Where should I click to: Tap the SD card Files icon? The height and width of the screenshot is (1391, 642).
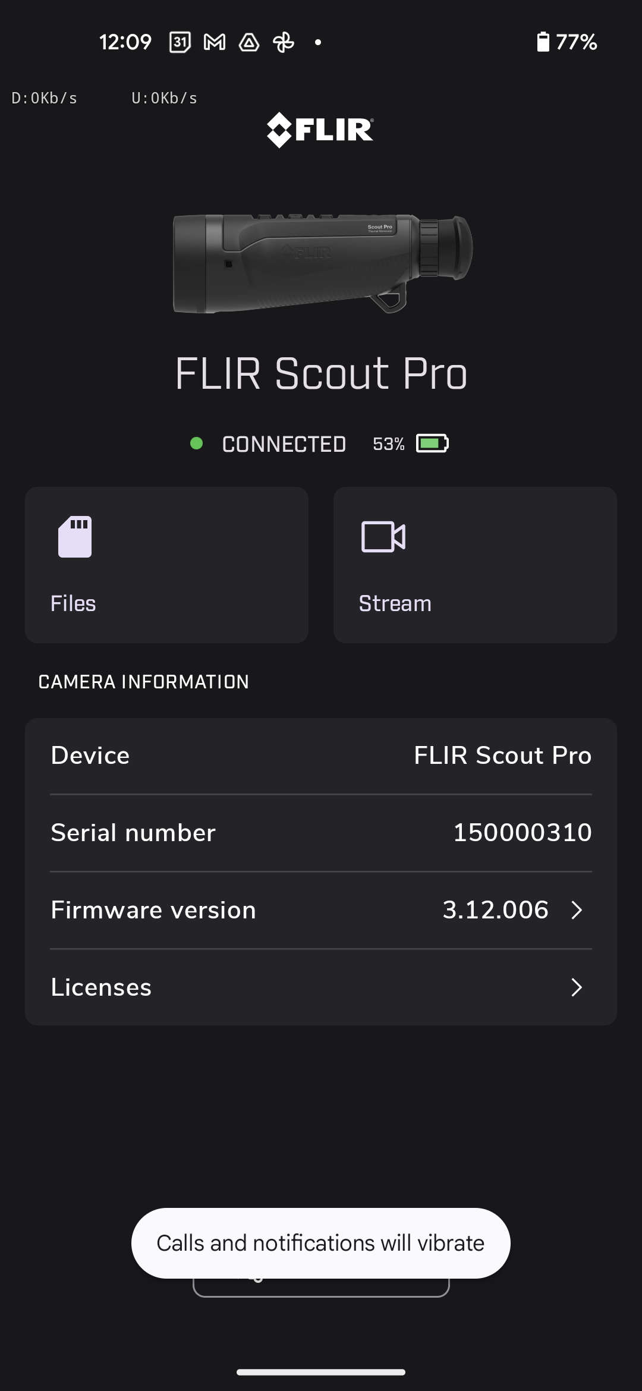click(x=75, y=536)
